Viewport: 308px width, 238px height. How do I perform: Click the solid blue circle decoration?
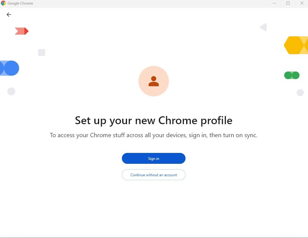coord(12,68)
